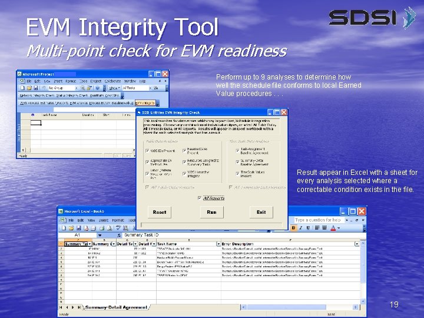The width and height of the screenshot is (424, 318).
Task: Click Open folder icon in Excel toolbar
Action: coord(71,228)
